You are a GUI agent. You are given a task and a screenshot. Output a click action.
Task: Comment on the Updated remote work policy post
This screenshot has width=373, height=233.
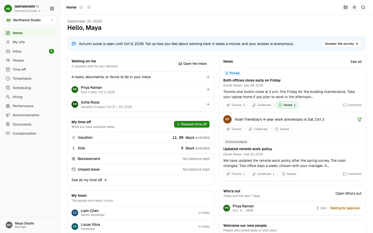(352, 174)
